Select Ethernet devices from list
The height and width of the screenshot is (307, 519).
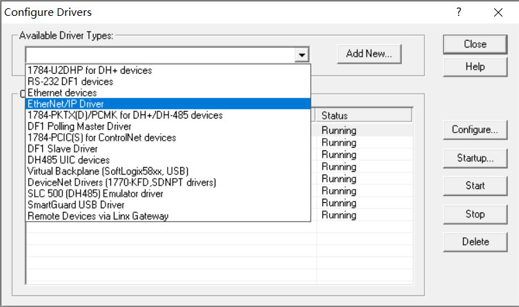(x=62, y=92)
